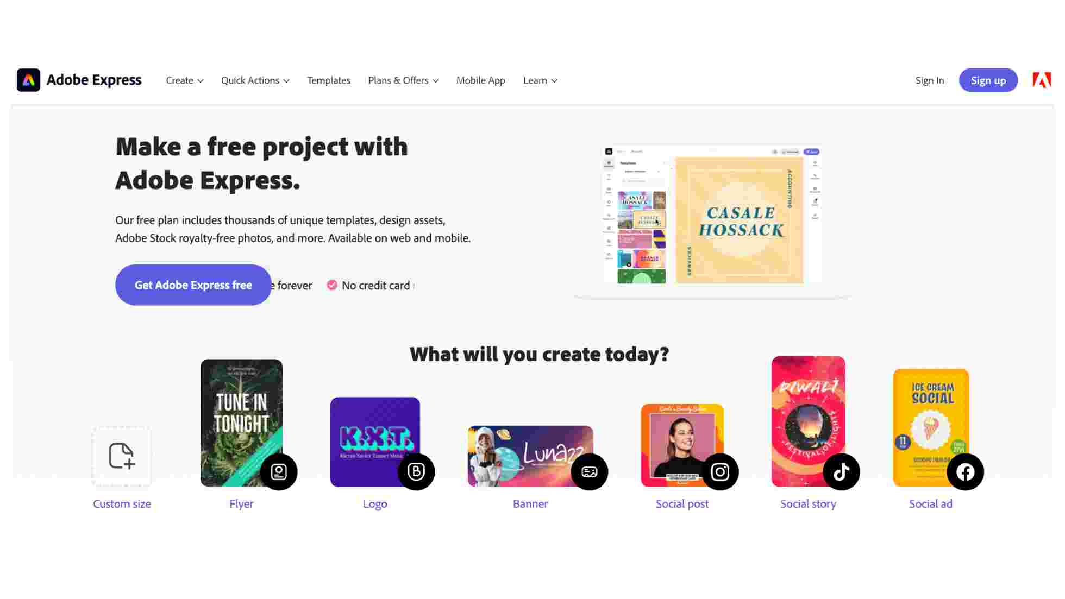Click the Templates menu item

328,80
